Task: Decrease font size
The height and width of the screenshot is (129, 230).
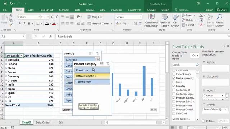Action: tap(57, 17)
